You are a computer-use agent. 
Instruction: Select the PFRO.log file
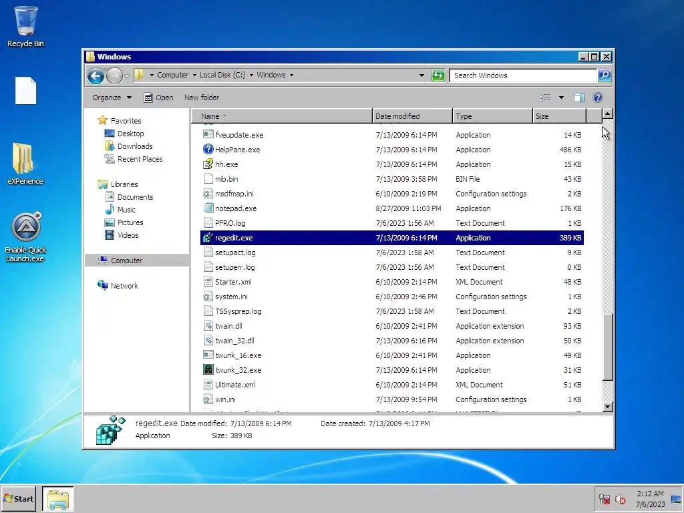point(391,223)
